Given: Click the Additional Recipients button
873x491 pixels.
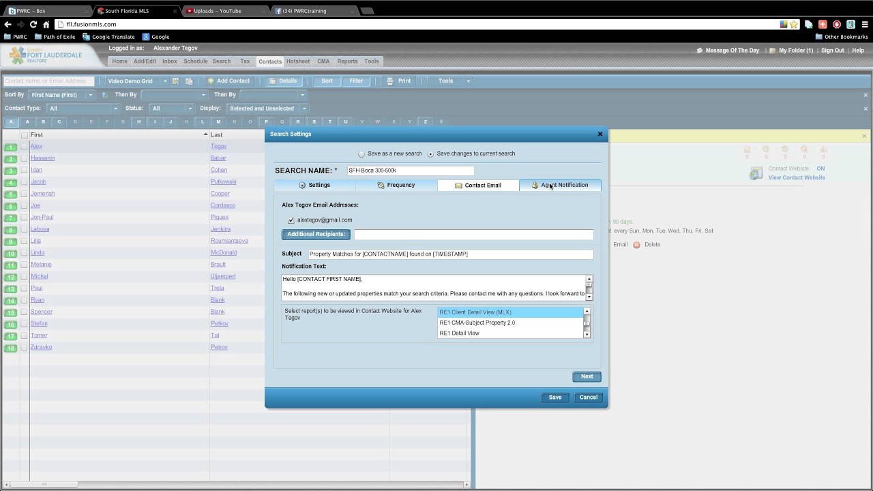Looking at the screenshot, I should pyautogui.click(x=316, y=235).
